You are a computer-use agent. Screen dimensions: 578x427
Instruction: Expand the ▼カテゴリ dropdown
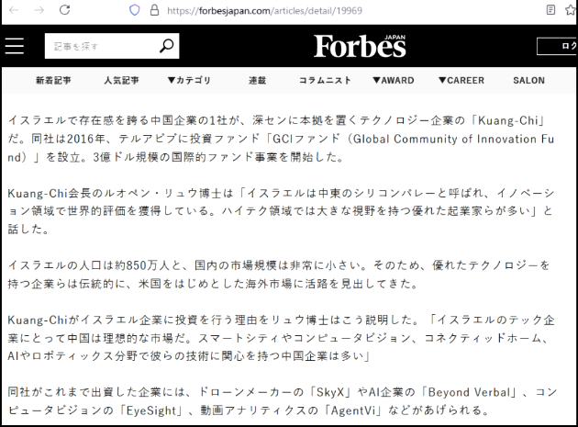(x=188, y=81)
